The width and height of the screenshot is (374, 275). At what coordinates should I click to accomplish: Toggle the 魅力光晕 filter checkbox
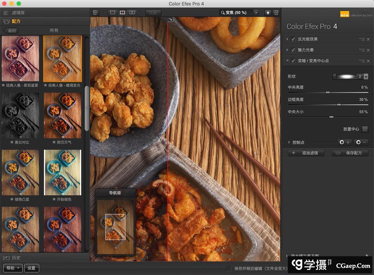(x=293, y=50)
